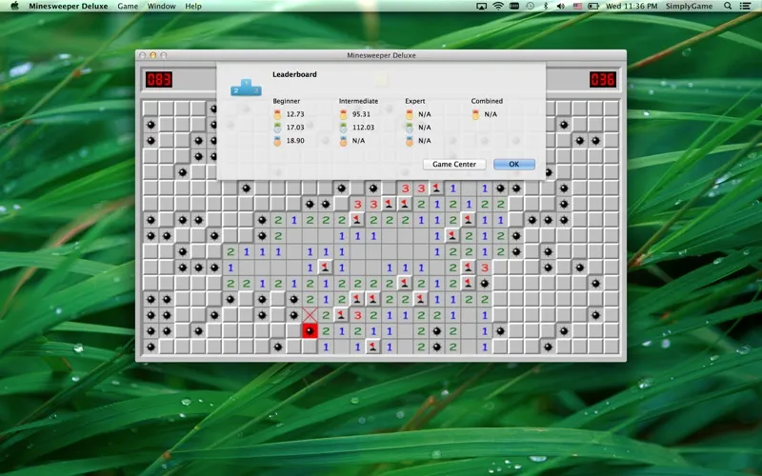Open the Minesweeper Deluxe app menu
The height and width of the screenshot is (476, 762).
click(68, 6)
